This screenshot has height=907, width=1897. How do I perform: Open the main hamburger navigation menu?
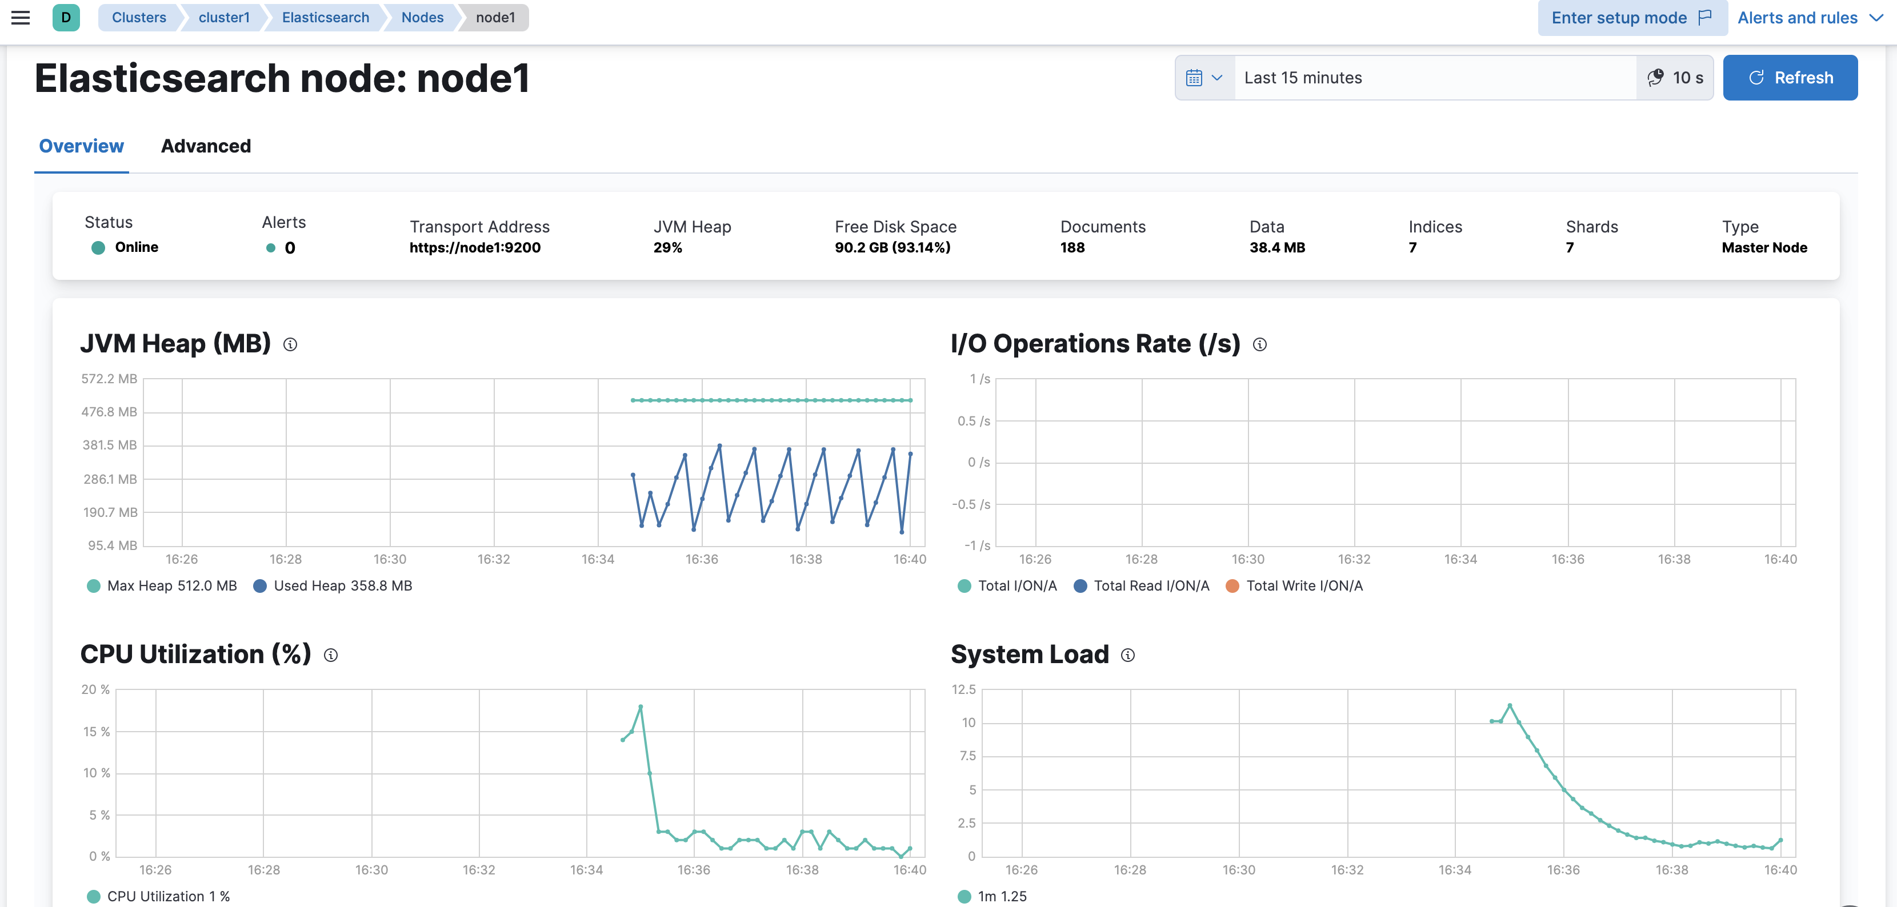click(21, 18)
